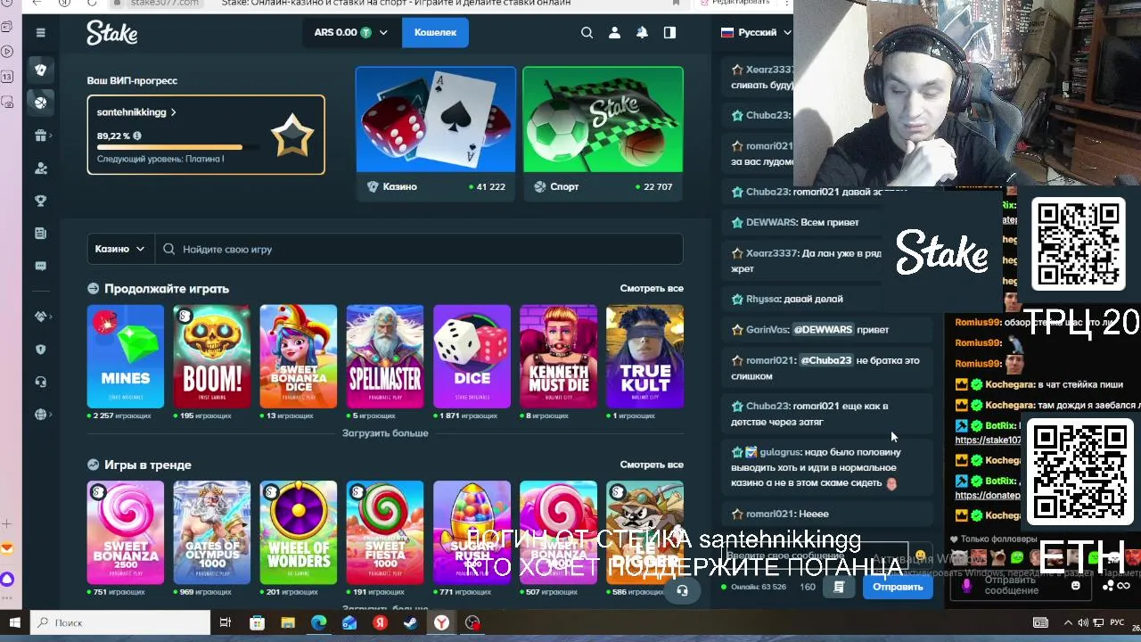Open the Kenneth Must Die thumbnail
This screenshot has height=642, width=1141.
pos(558,357)
